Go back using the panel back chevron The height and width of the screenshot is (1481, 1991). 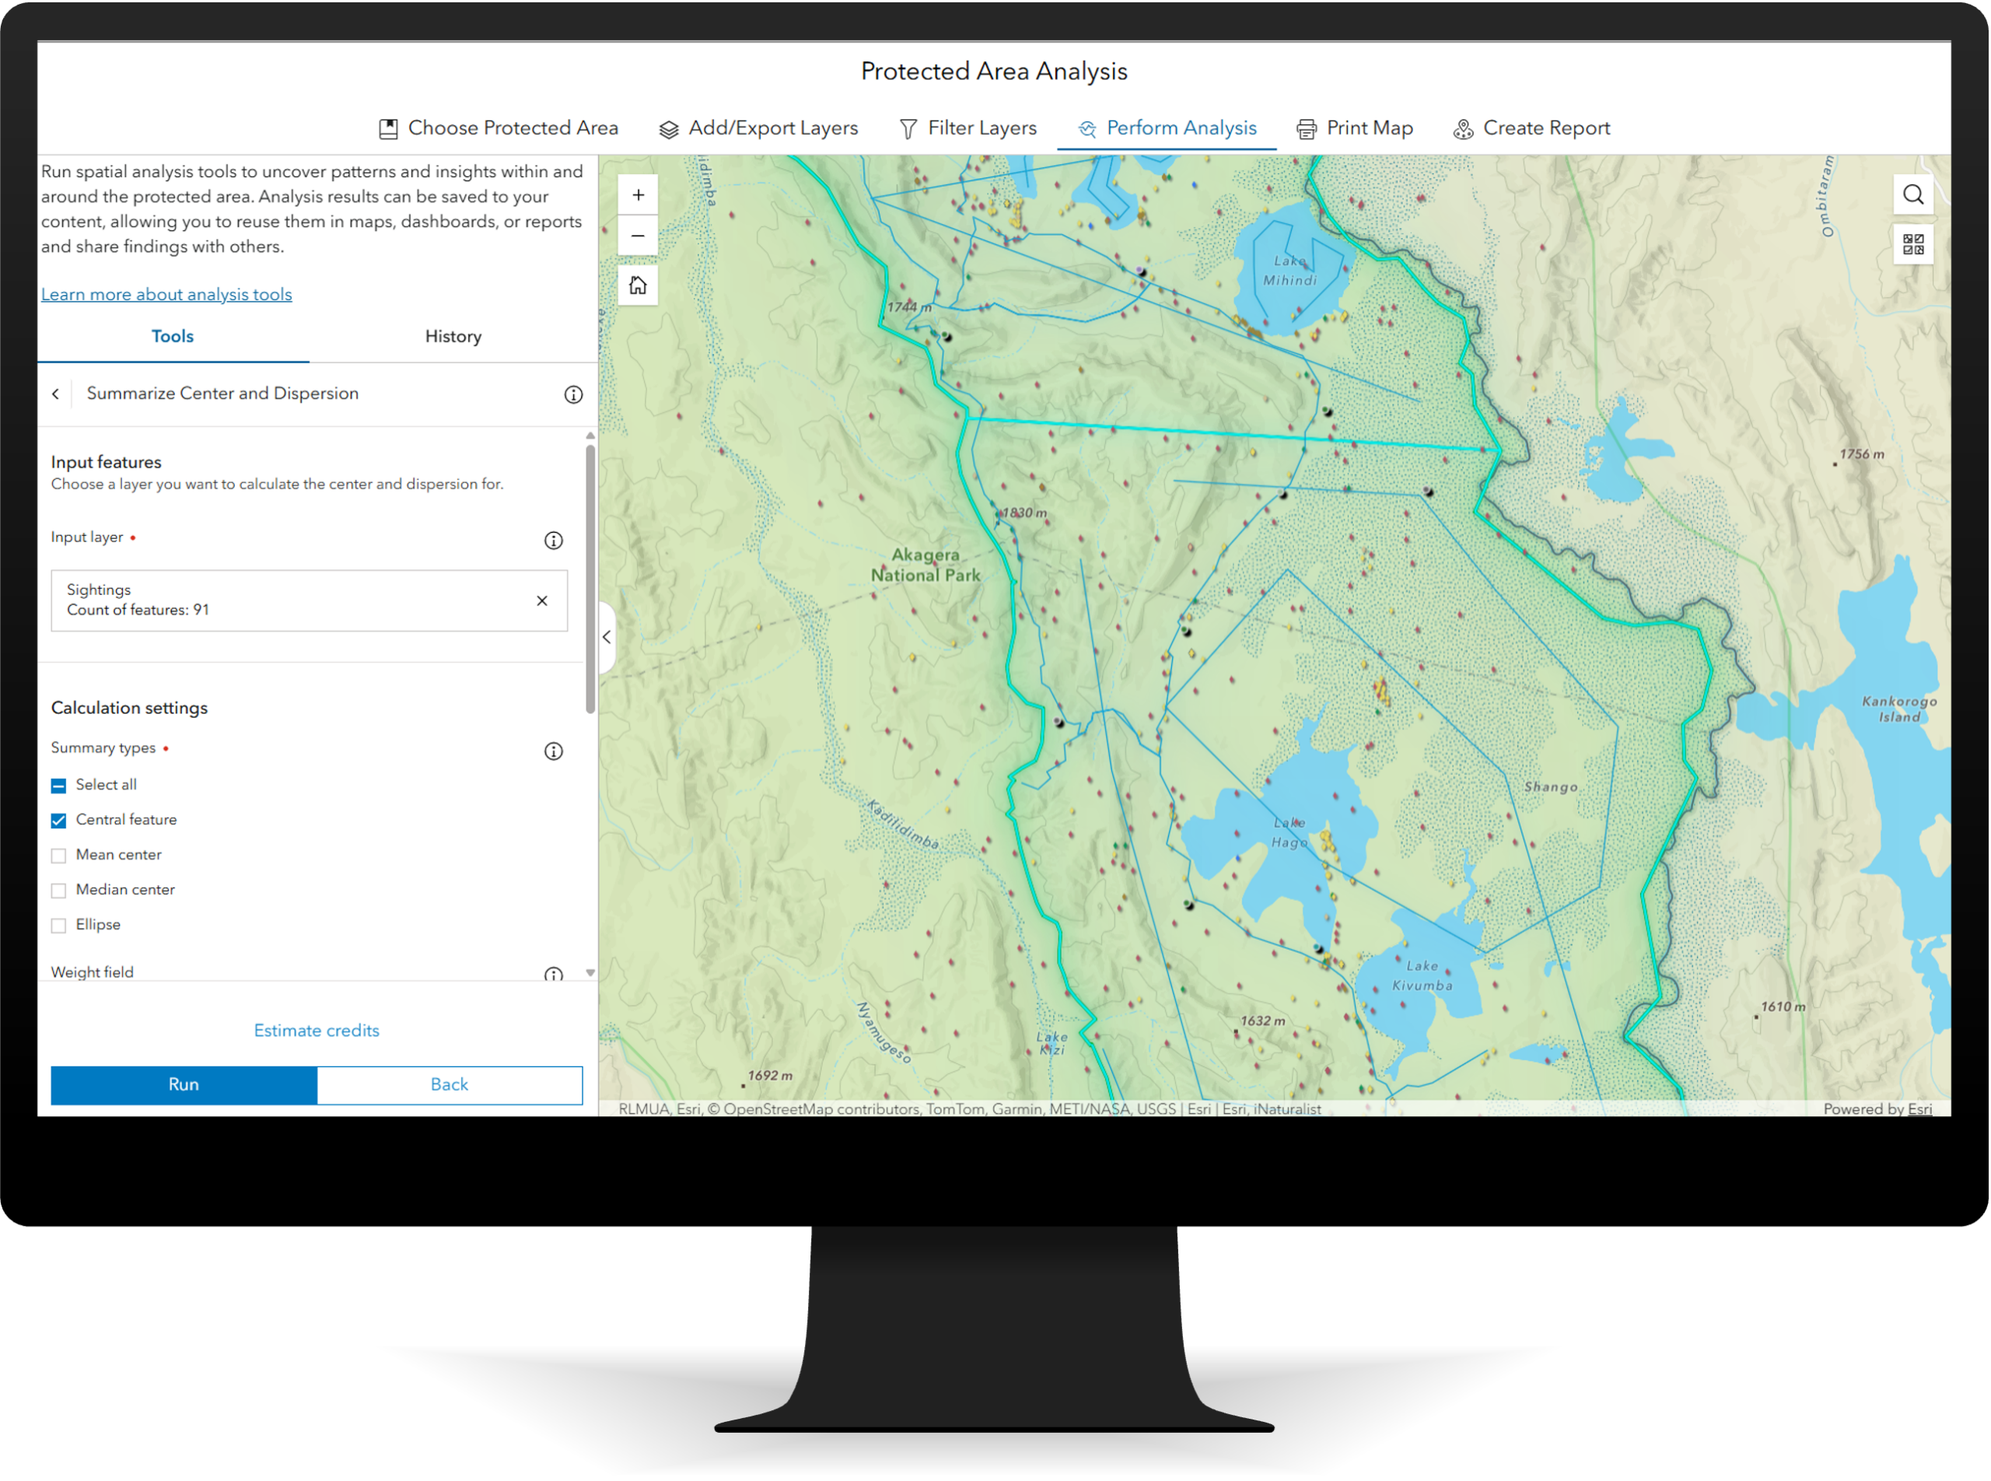coord(55,394)
